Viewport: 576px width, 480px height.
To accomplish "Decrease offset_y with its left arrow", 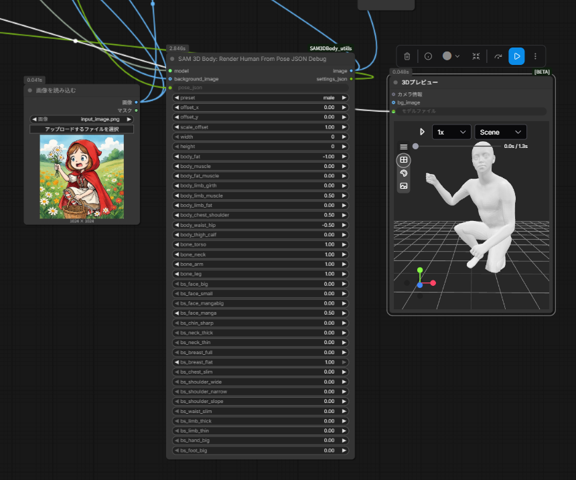I will (177, 116).
